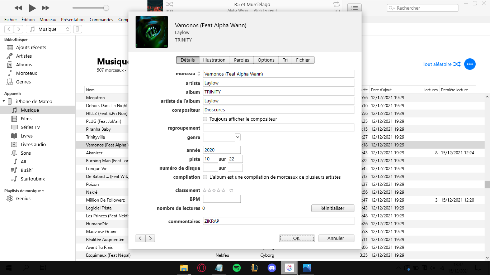The height and width of the screenshot is (275, 490).
Task: Click the play button in the player controls
Action: pos(32,8)
